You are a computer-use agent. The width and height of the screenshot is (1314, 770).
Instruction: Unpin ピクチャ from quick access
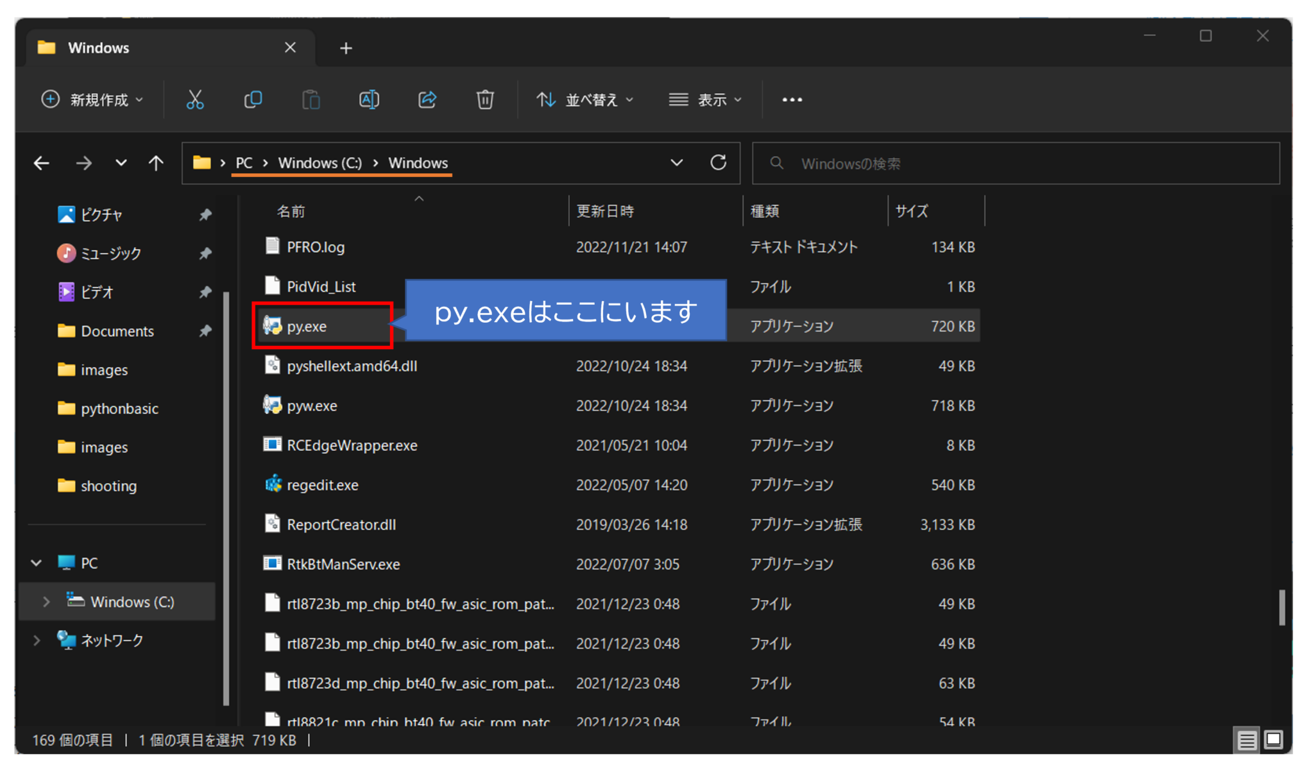click(205, 214)
